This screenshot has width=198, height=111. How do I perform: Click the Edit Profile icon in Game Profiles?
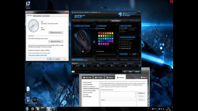(x=132, y=60)
